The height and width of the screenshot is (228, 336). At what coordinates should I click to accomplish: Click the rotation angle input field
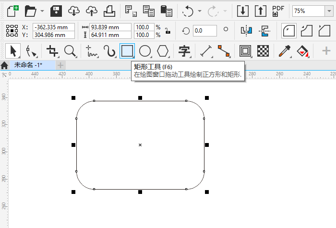(204, 31)
